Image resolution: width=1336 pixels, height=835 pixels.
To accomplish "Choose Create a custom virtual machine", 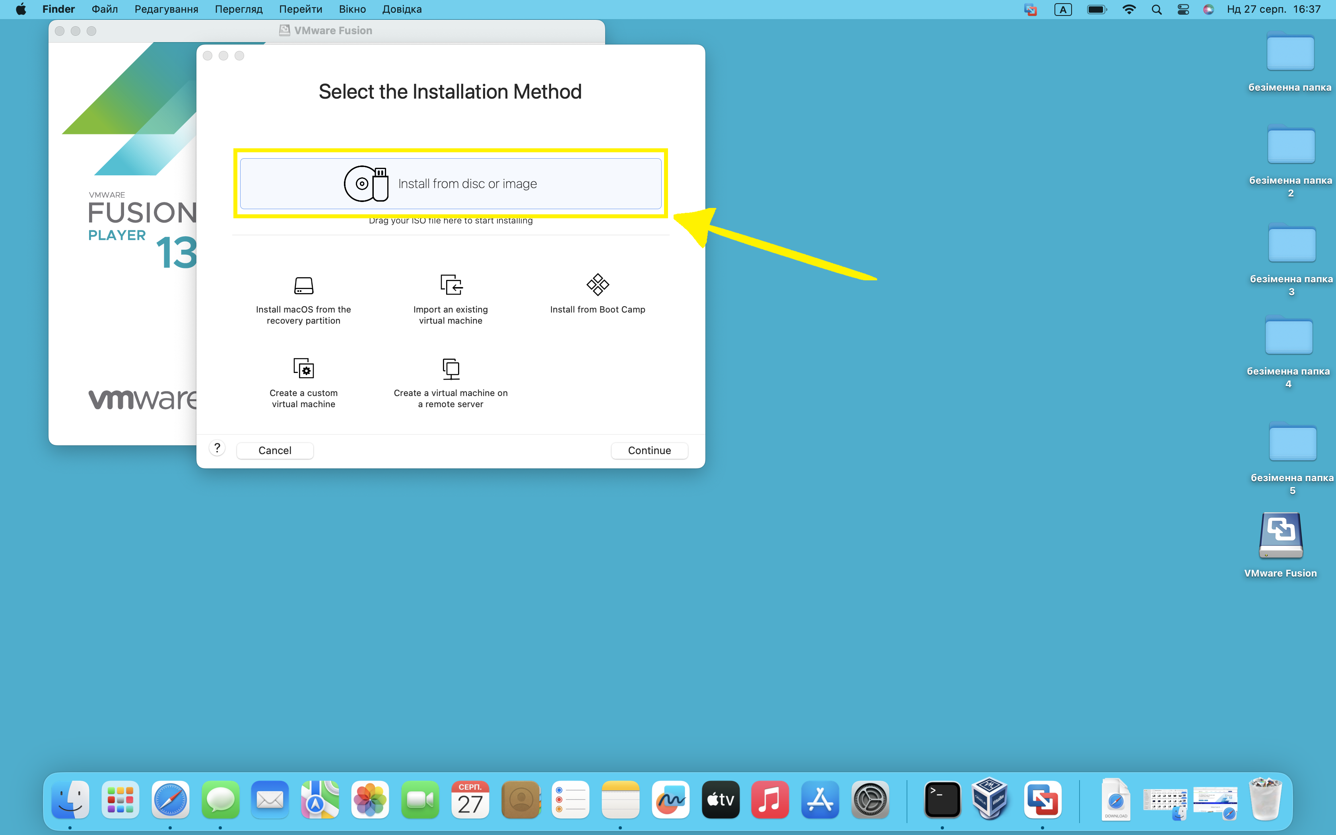I will (303, 383).
